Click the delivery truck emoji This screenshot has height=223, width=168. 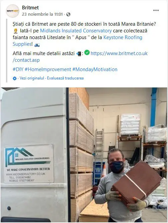37,45
